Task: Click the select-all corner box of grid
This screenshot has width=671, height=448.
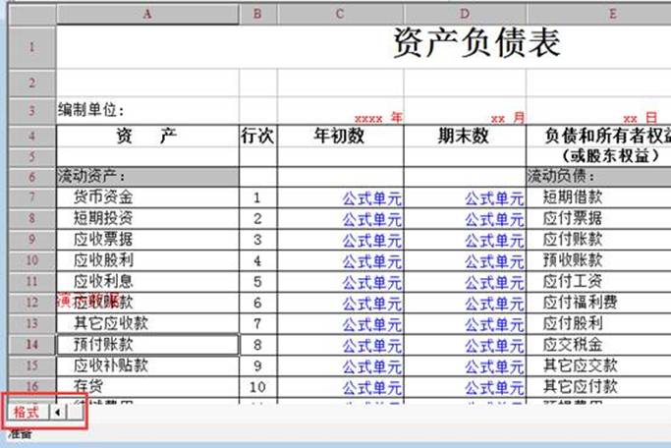Action: point(29,15)
